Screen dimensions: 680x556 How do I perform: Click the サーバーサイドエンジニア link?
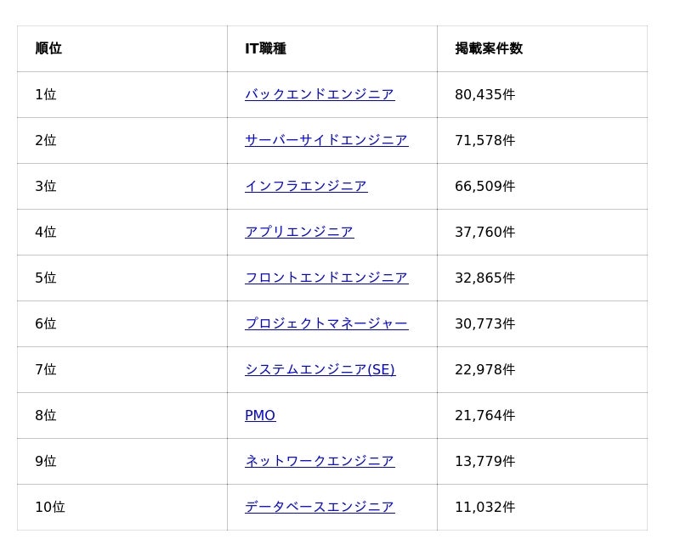pos(326,140)
